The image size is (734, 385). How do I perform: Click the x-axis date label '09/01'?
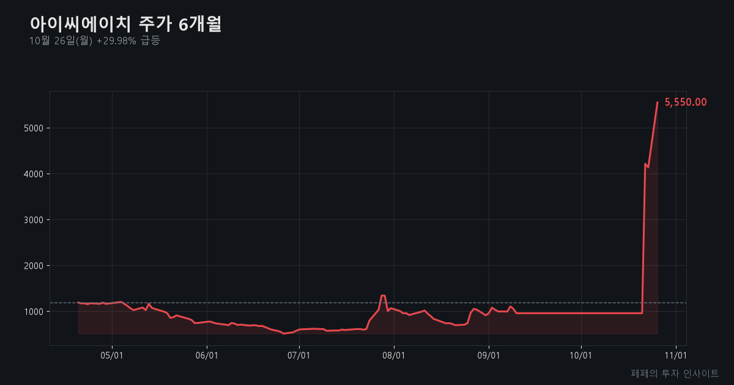pos(489,354)
